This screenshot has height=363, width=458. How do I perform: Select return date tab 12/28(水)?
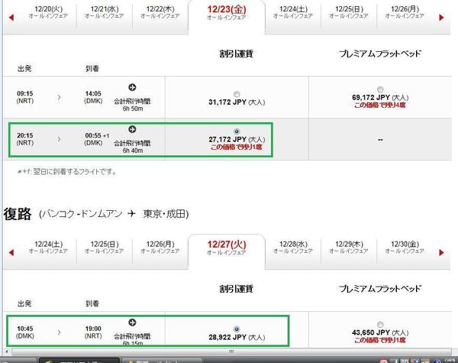coord(293,247)
